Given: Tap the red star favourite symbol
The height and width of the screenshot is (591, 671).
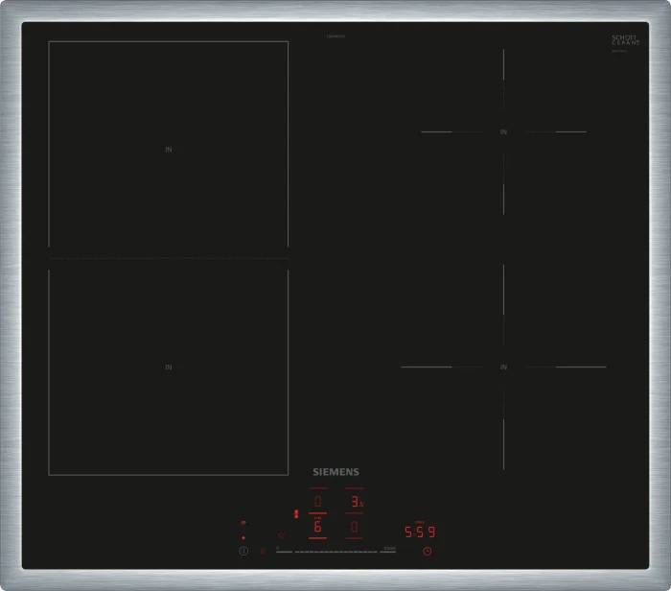Looking at the screenshot, I should 281,535.
